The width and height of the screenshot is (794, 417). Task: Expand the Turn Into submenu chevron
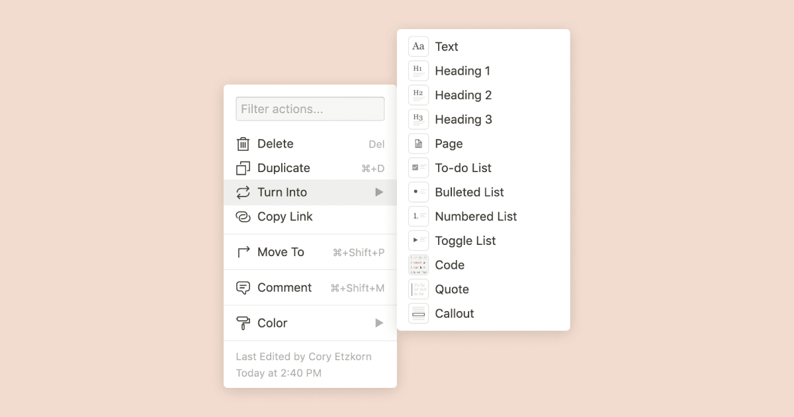tap(379, 192)
